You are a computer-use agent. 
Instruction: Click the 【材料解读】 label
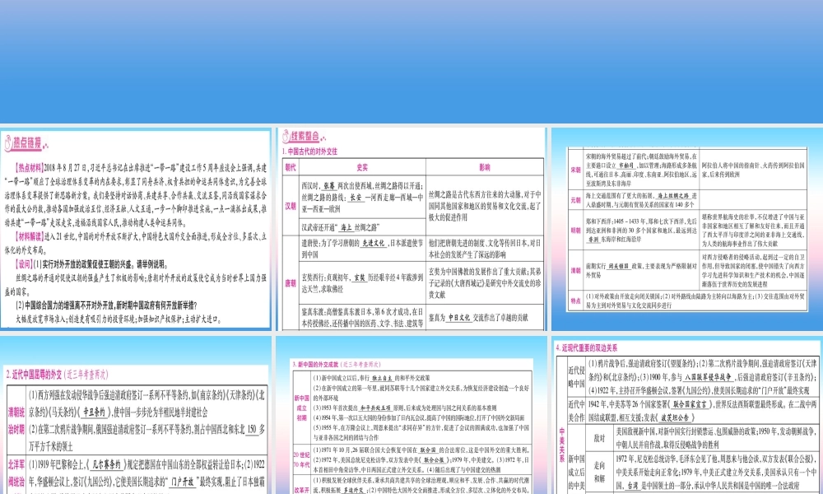coord(30,236)
